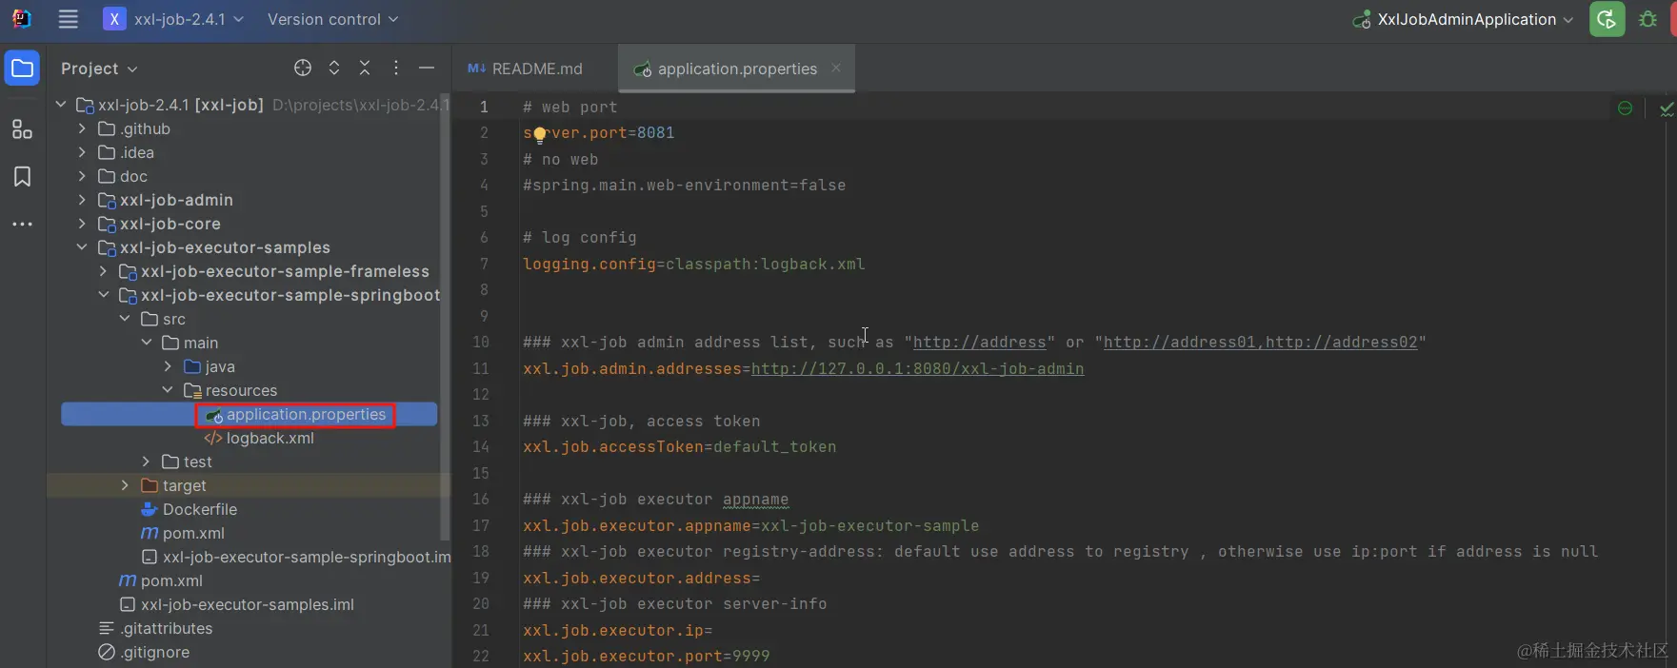The width and height of the screenshot is (1677, 668).
Task: Click the logging.config=classpath:logback.xml line
Action: click(693, 264)
